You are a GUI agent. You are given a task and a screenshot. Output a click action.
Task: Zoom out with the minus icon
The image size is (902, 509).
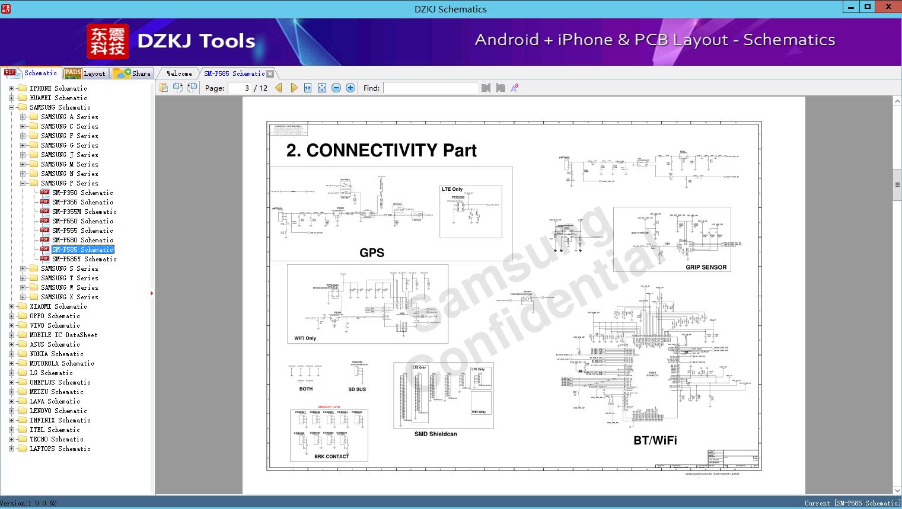pyautogui.click(x=336, y=88)
